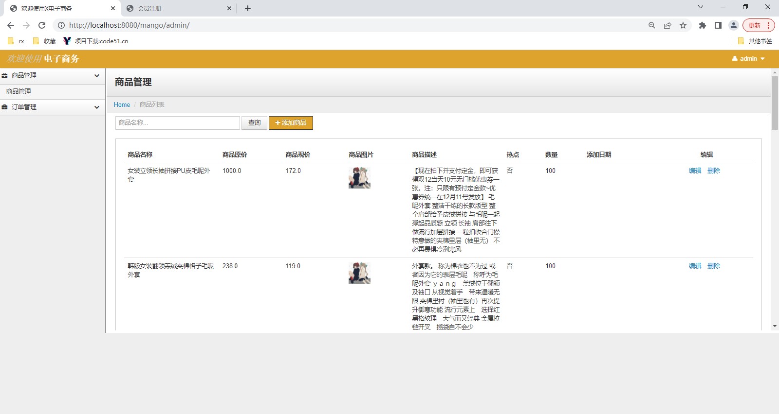Delete 韩版女装翻领羔绒夹棉格子毛呢外套 with 删除

(x=713, y=266)
